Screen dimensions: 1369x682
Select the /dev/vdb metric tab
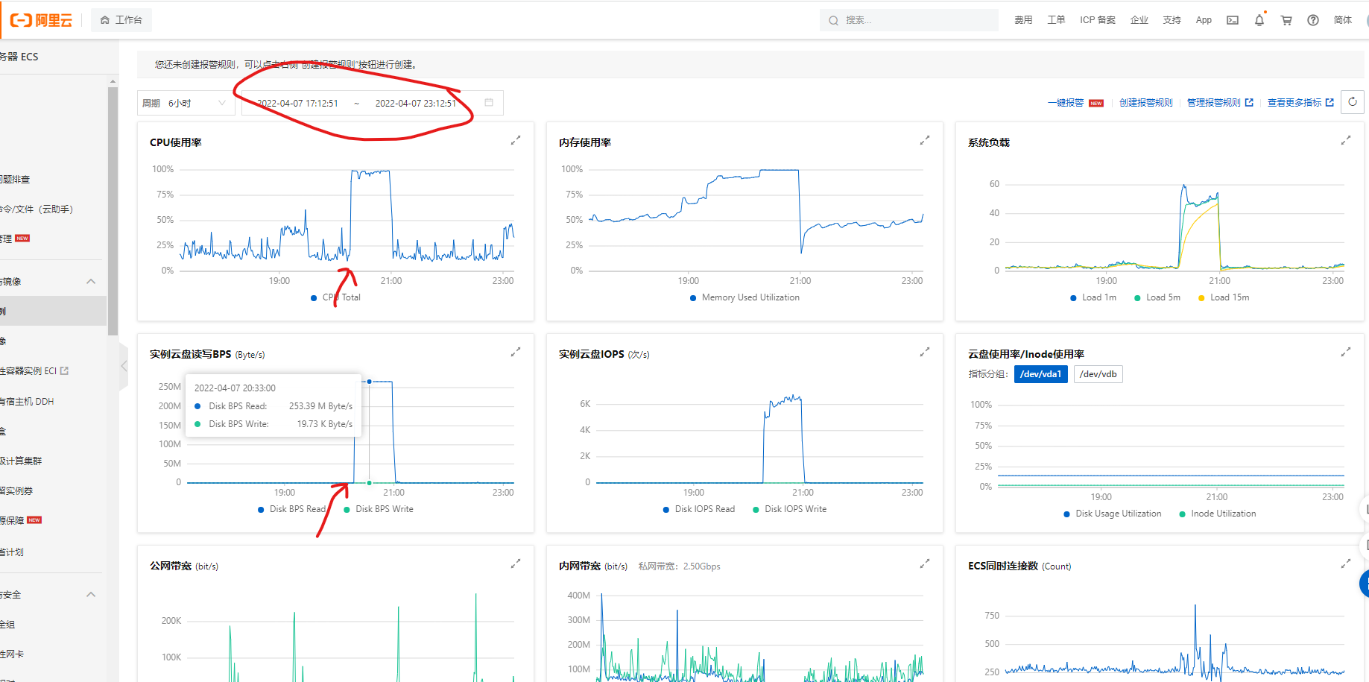(x=1098, y=374)
